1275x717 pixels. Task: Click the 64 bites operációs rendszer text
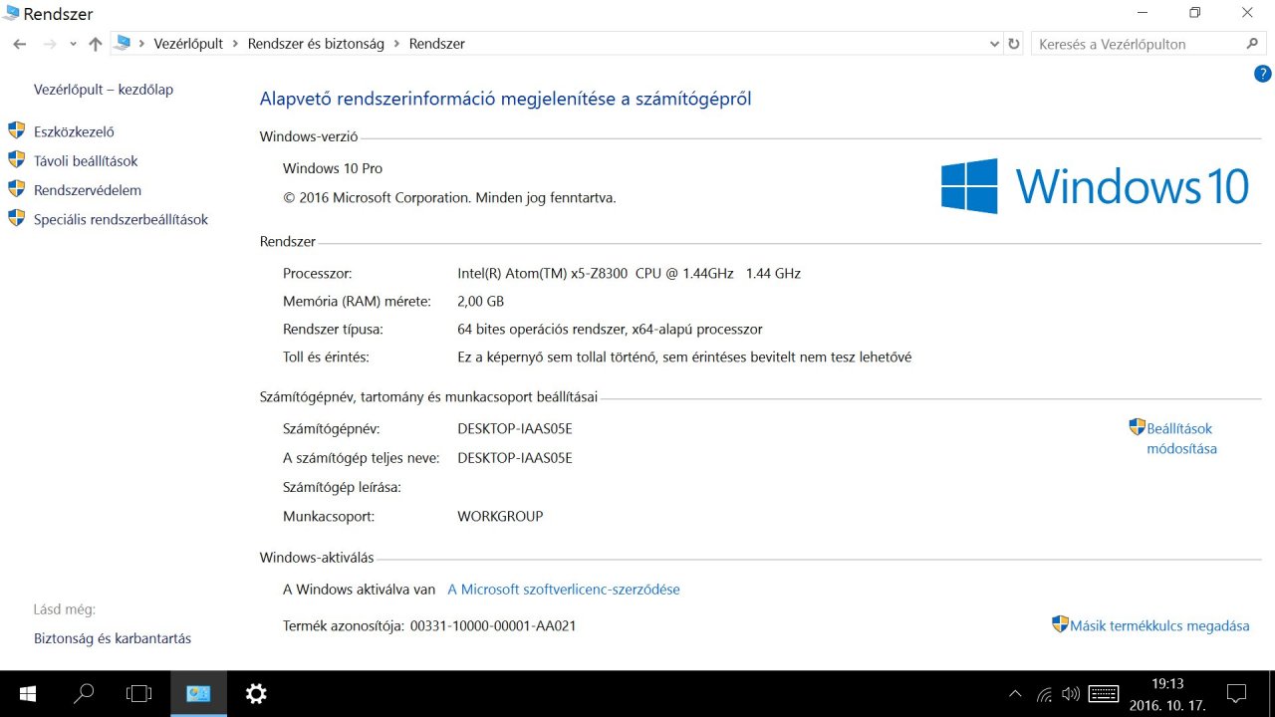(x=610, y=329)
